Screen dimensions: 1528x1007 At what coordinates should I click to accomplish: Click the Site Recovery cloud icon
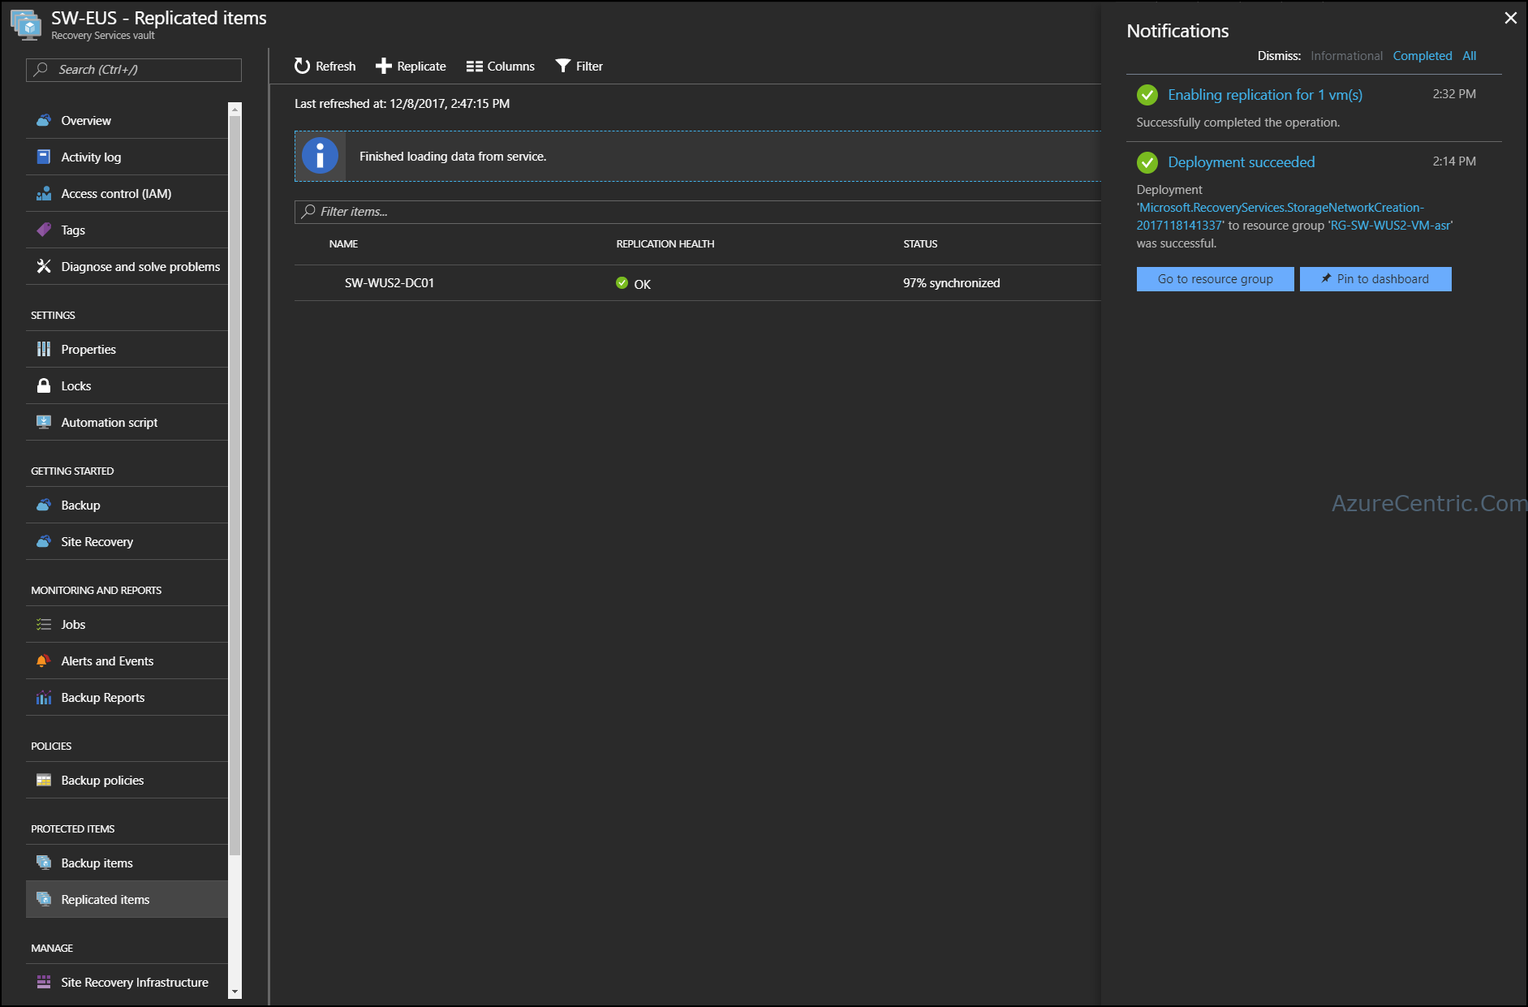[44, 541]
